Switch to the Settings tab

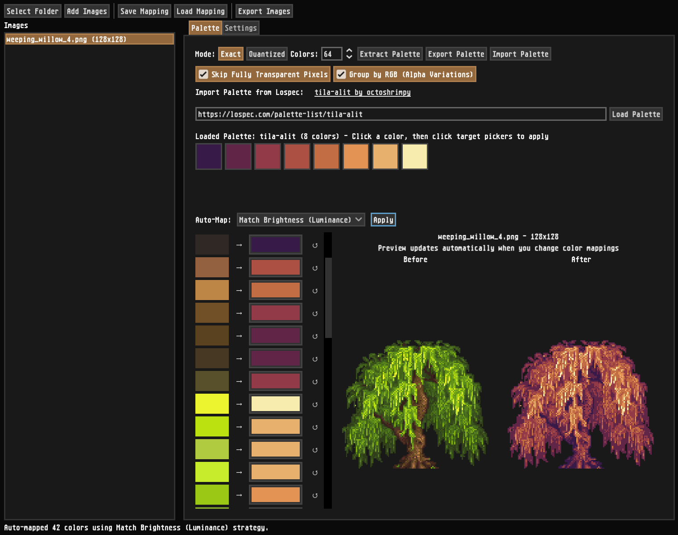click(241, 28)
